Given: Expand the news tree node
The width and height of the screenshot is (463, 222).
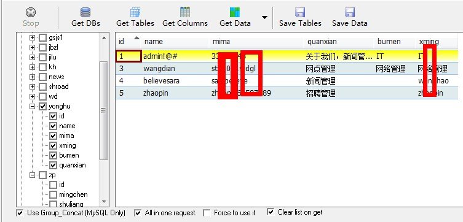Looking at the screenshot, I should [33, 77].
